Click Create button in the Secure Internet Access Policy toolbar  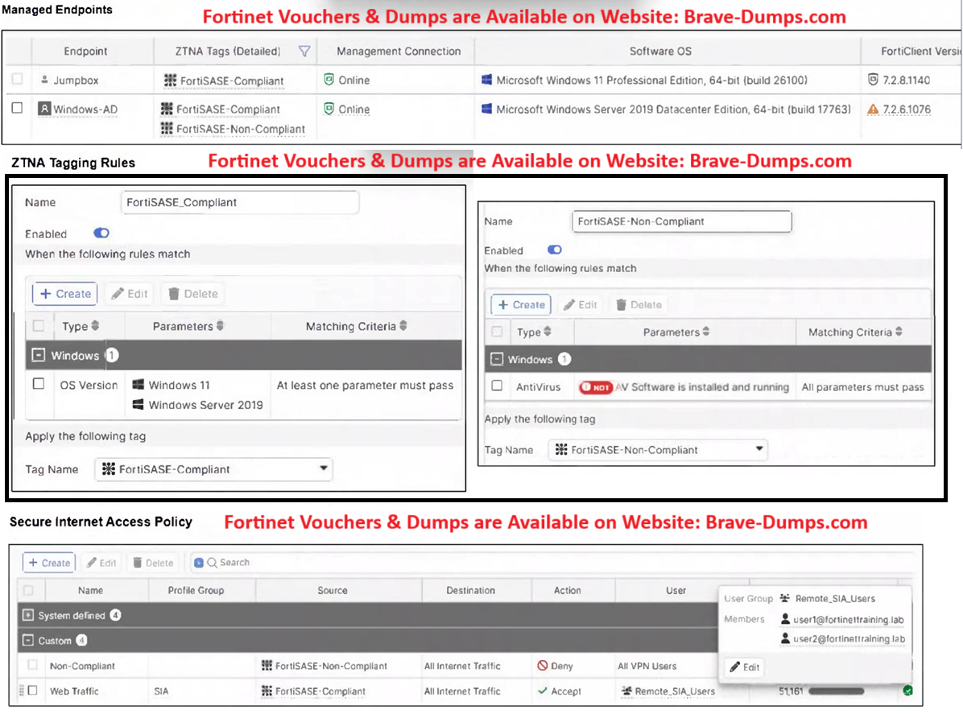(x=49, y=563)
